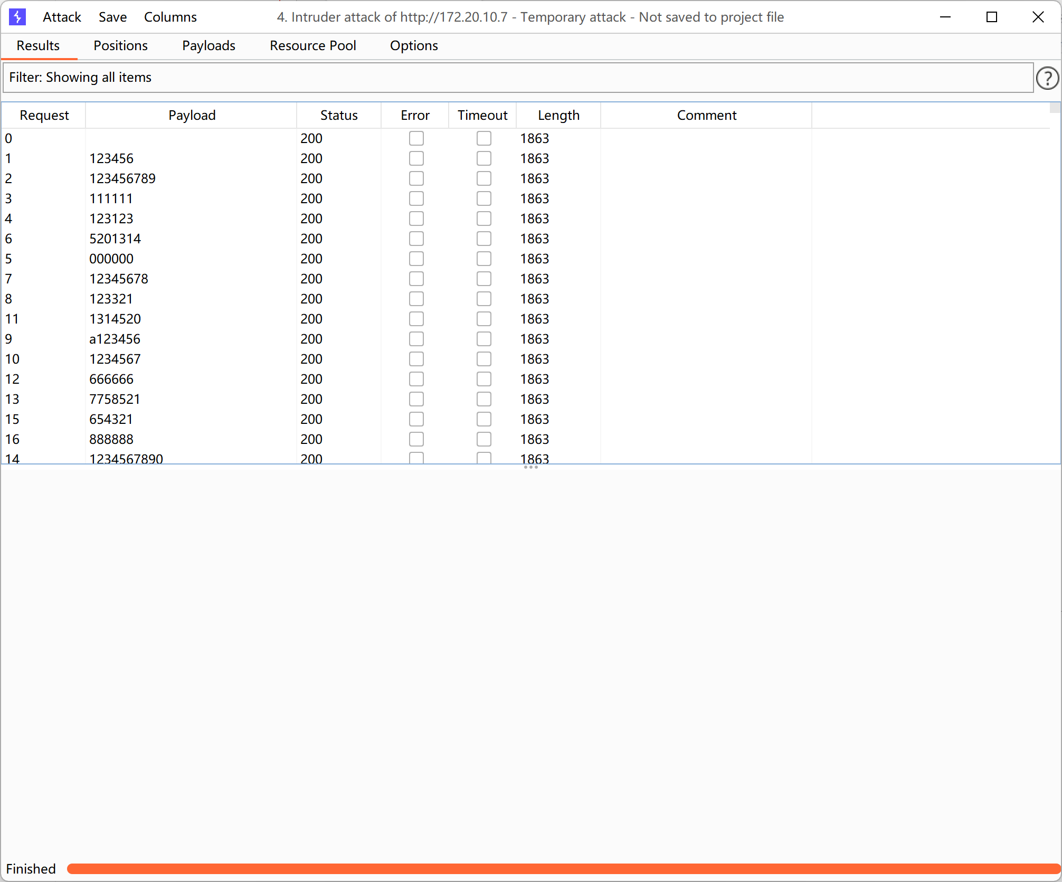
Task: Open the Attack menu
Action: pos(62,17)
